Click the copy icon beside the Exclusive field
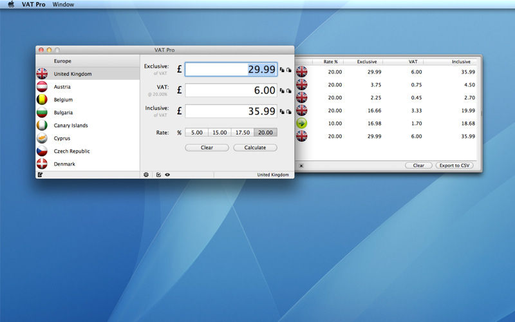 tap(282, 70)
